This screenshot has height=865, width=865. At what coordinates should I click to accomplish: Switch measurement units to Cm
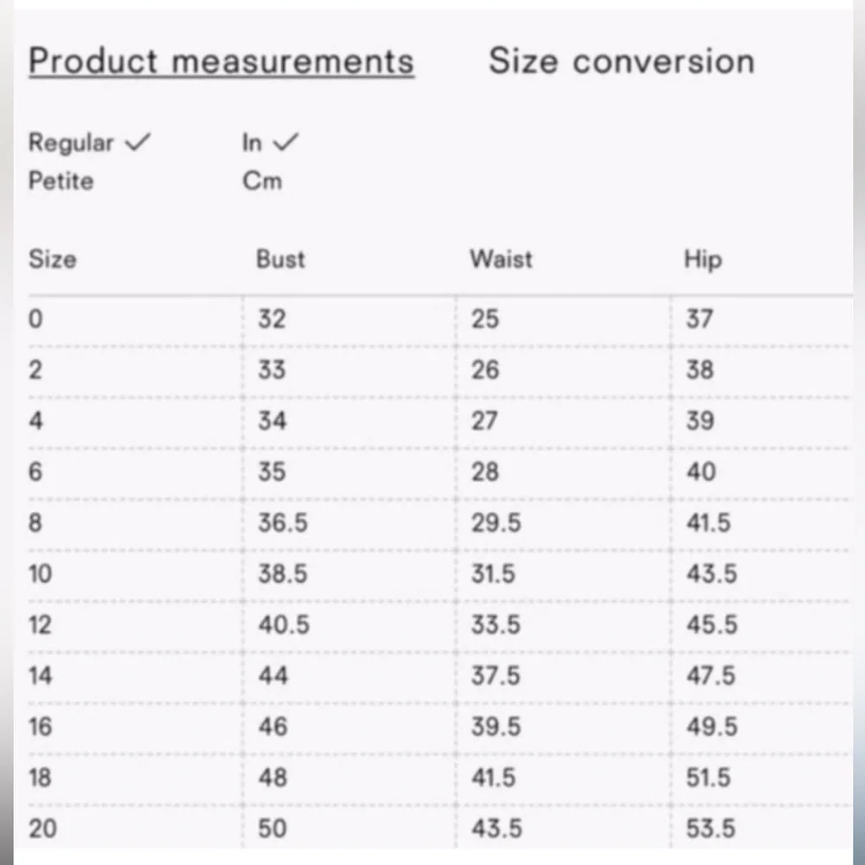[262, 181]
